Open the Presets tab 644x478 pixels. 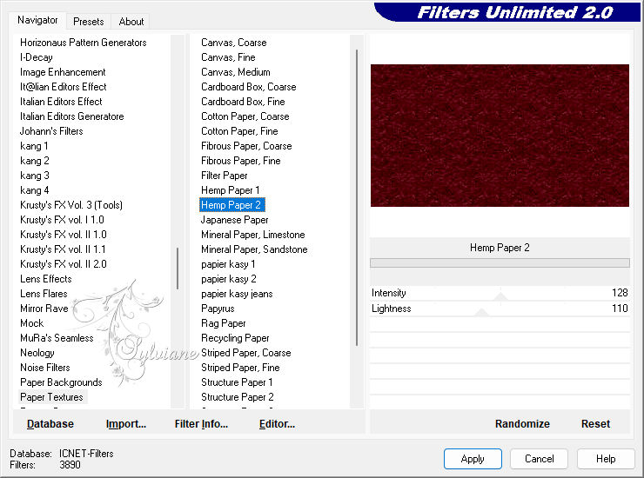click(x=88, y=22)
